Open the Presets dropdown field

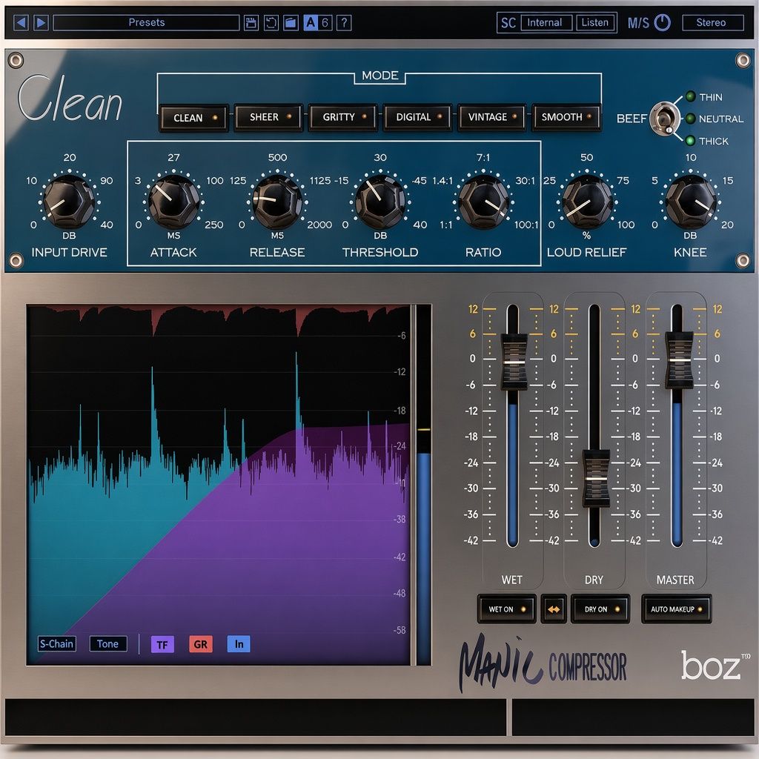pos(146,22)
